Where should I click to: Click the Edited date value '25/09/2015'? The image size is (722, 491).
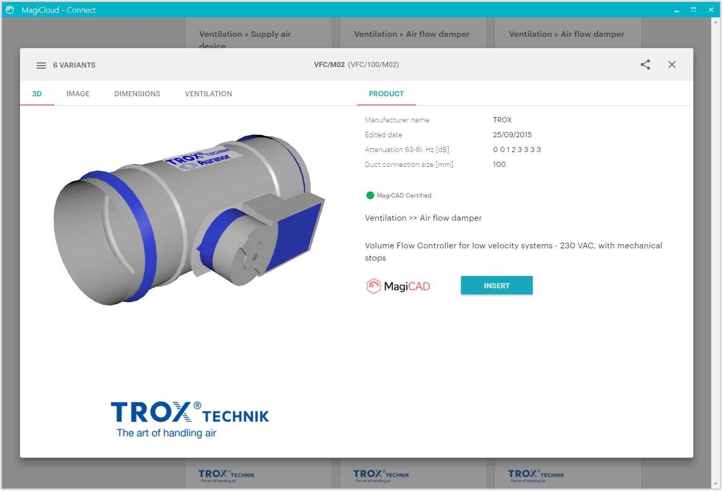point(512,135)
